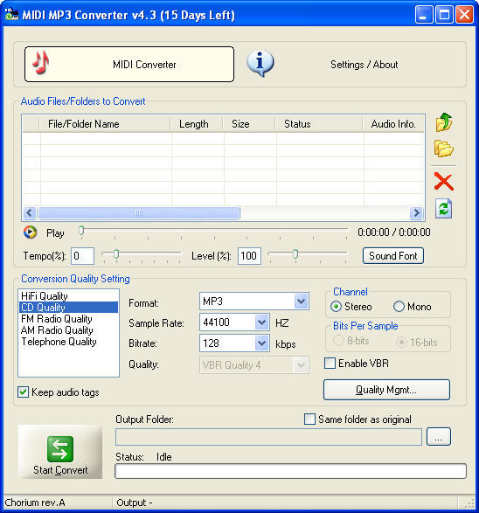The height and width of the screenshot is (513, 479).
Task: Click the Output - status bar entry
Action: point(134,503)
